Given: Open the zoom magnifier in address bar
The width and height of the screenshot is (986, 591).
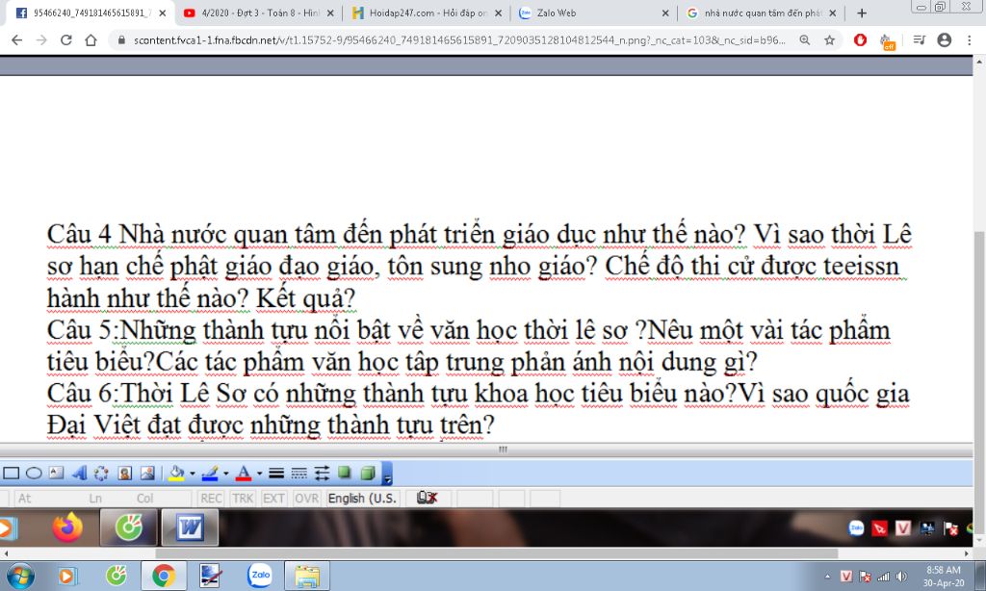Looking at the screenshot, I should (805, 40).
